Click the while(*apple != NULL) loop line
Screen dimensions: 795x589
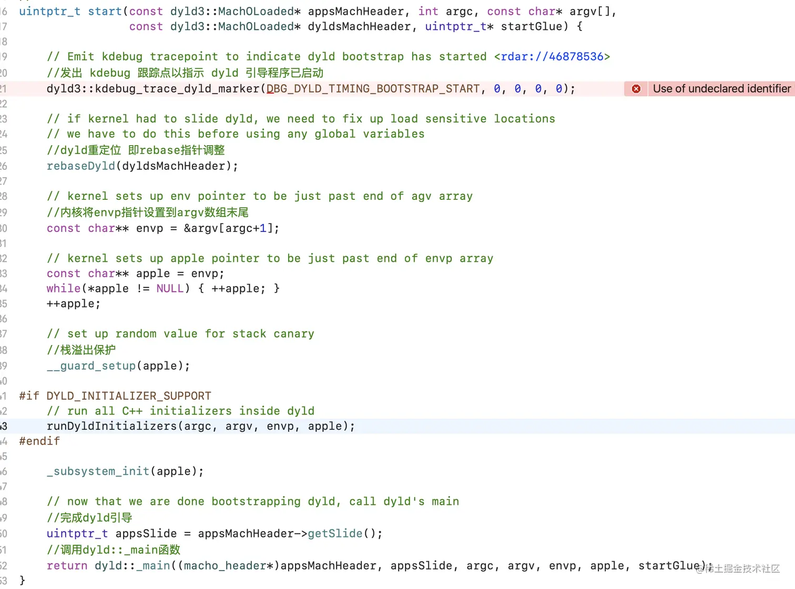point(163,289)
